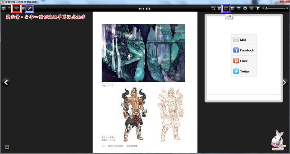290x154 pixels.
Task: Click the zoom in plus button
Action: point(287,8)
